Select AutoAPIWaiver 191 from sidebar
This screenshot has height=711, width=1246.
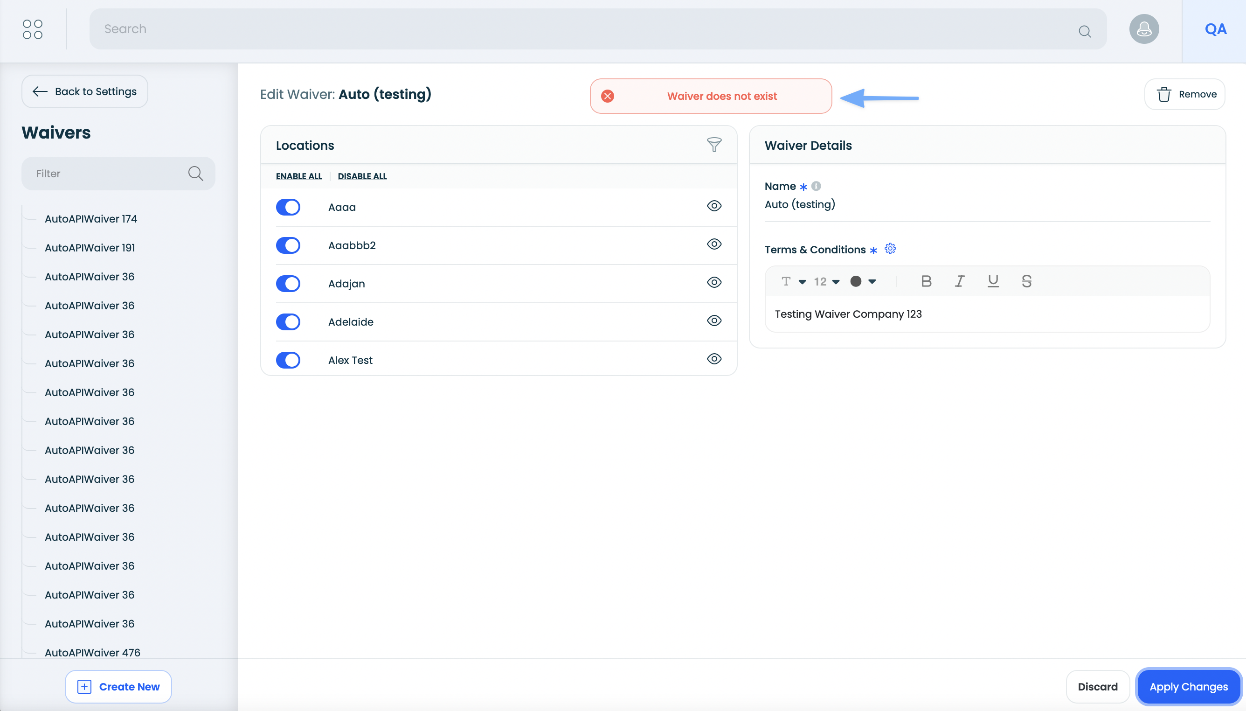click(90, 248)
